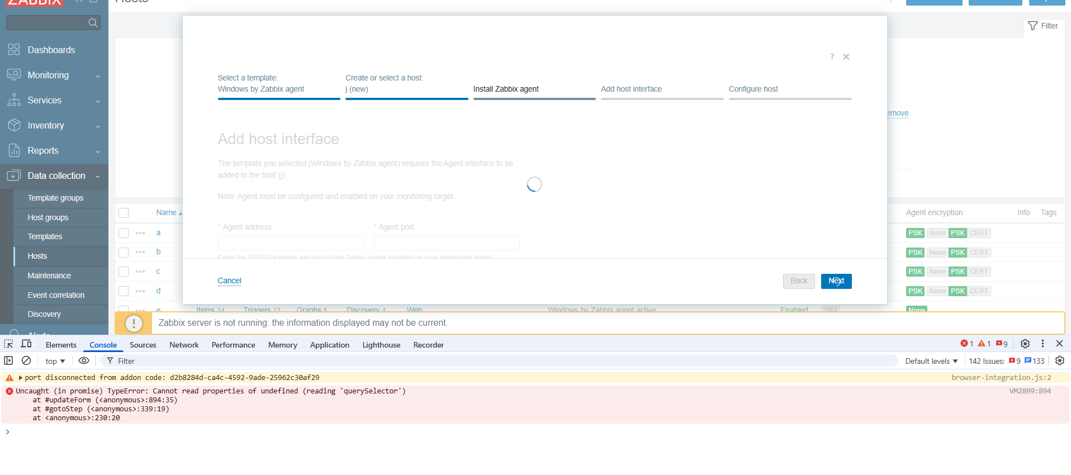
Task: Open the Application DevTools tab
Action: pos(330,345)
